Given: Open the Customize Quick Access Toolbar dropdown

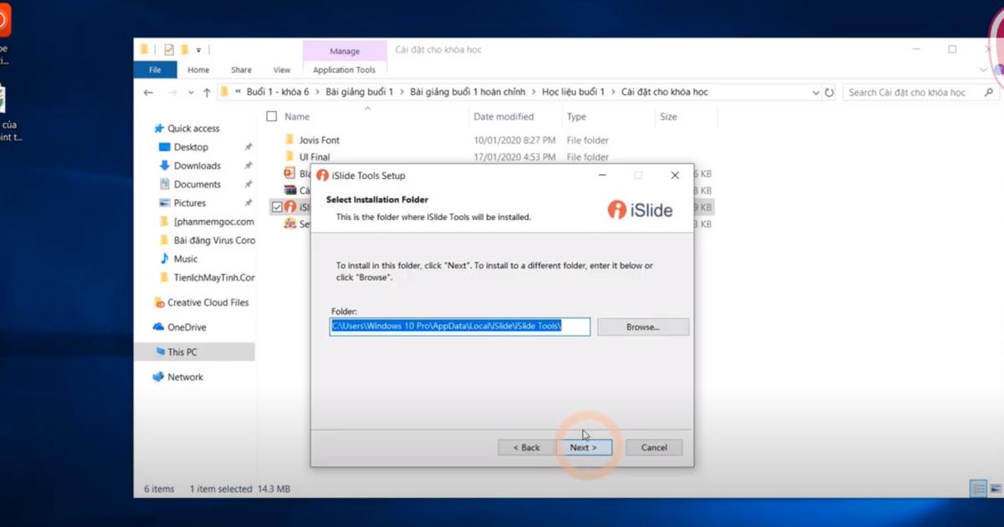Looking at the screenshot, I should tap(199, 50).
